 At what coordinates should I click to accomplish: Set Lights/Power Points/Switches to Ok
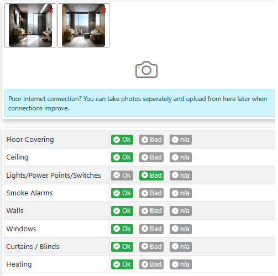[122, 176]
